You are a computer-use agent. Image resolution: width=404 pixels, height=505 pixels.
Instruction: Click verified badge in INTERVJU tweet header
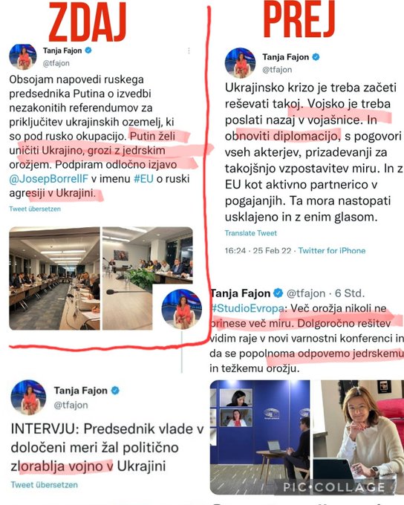(x=115, y=391)
